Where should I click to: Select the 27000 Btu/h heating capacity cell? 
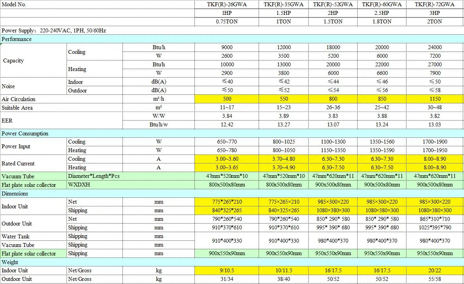(435, 64)
